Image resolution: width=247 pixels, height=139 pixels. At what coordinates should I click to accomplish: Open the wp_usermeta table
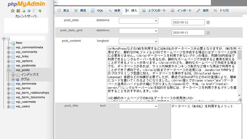coord(26,102)
